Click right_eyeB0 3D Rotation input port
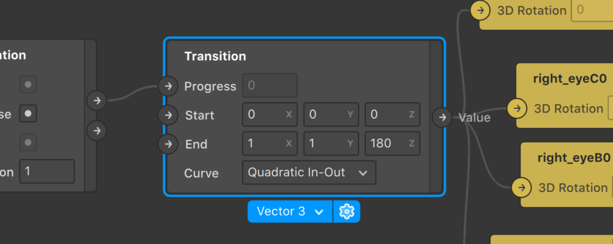 click(521, 187)
